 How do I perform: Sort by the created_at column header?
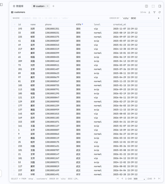(120, 25)
